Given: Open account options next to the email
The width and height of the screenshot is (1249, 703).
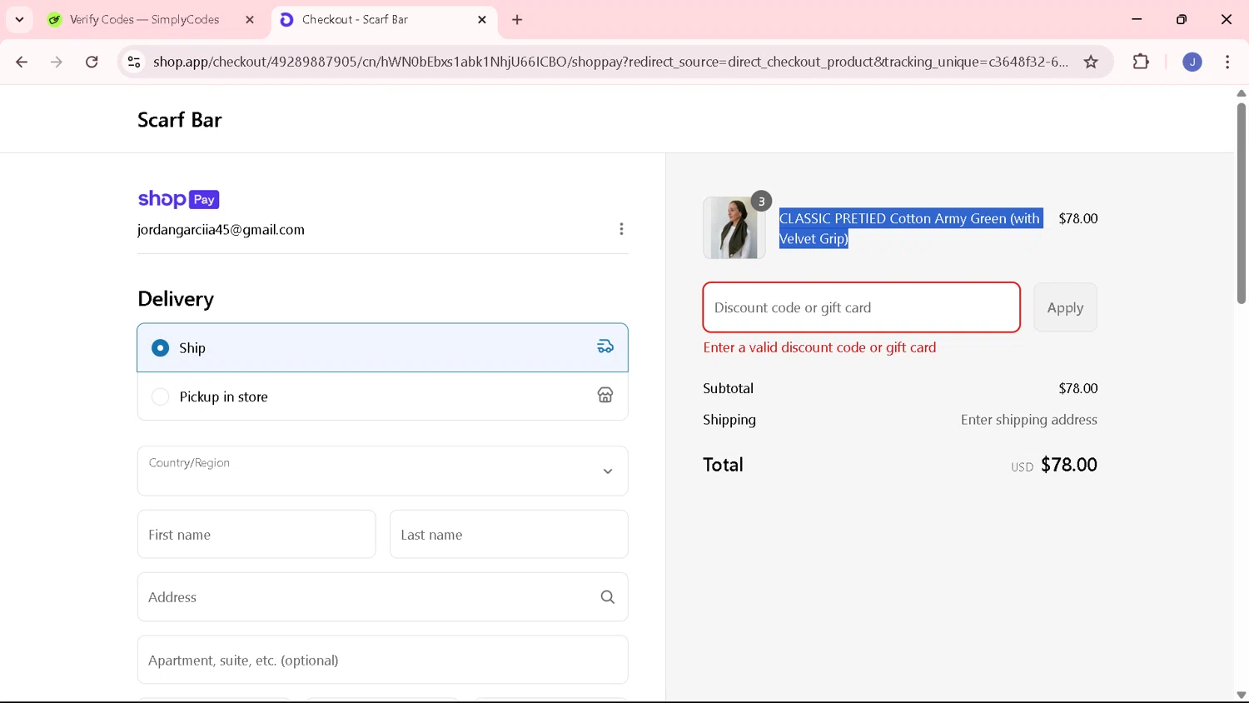Looking at the screenshot, I should pyautogui.click(x=621, y=229).
